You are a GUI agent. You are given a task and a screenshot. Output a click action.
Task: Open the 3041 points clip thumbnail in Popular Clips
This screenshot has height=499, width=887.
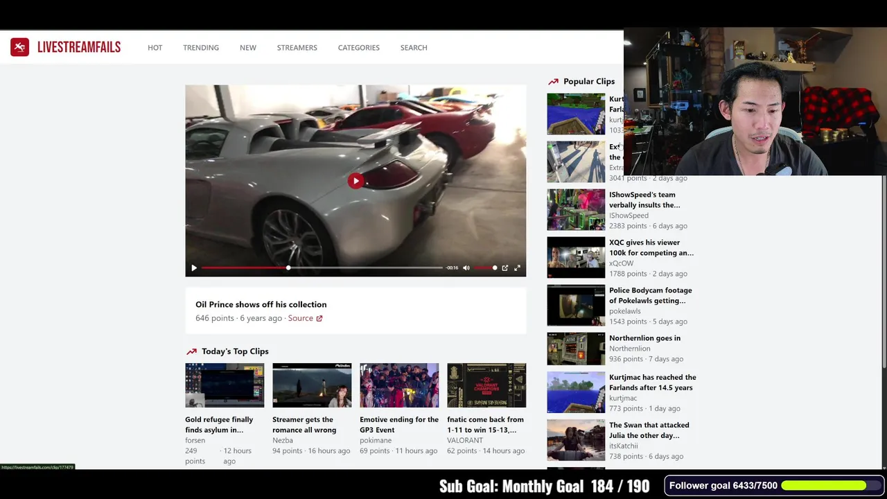coord(576,161)
